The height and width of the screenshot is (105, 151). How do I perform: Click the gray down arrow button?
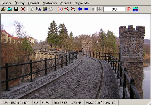point(100,9)
